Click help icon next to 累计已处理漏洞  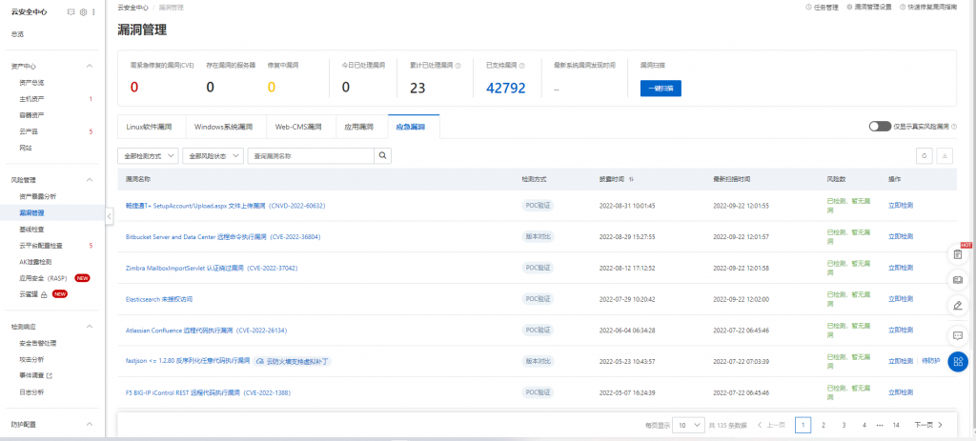pyautogui.click(x=458, y=65)
